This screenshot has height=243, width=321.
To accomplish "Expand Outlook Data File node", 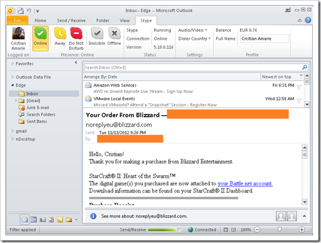I will coord(13,77).
